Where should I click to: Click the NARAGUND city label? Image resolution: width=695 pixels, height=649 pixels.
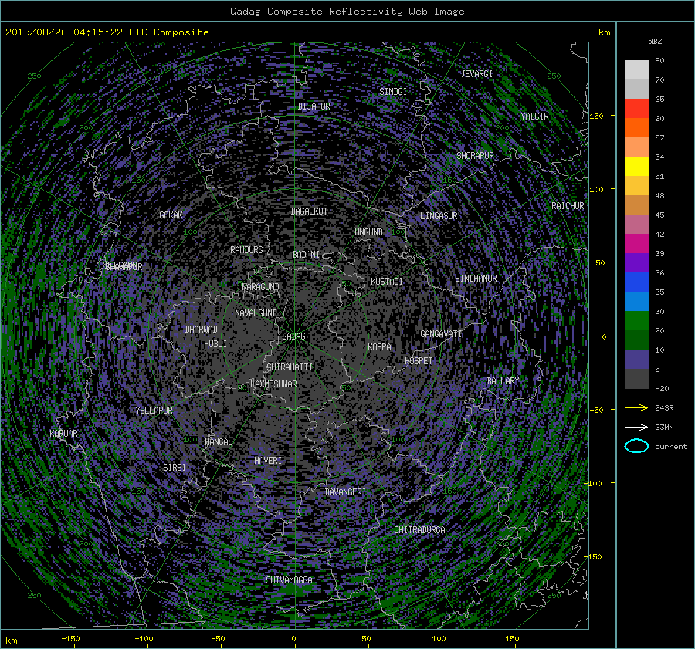(x=261, y=287)
